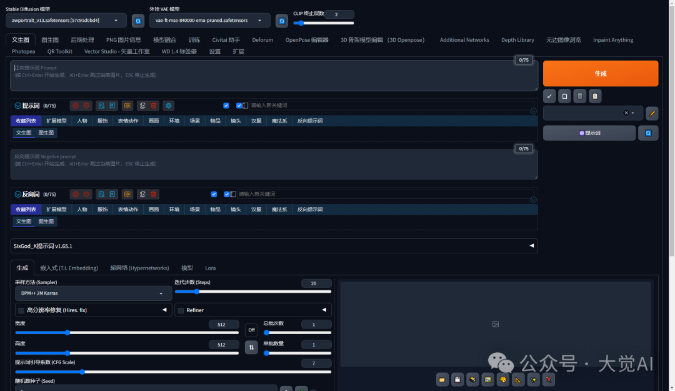Click the blue refresh icon beside 提示词 button
This screenshot has width=675, height=391.
click(648, 133)
